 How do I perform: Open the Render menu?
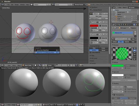[x=17, y=5]
